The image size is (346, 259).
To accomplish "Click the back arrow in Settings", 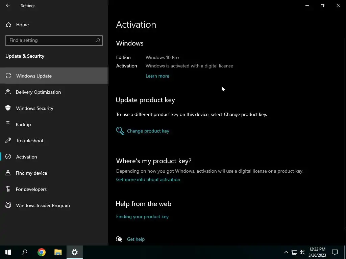I will (x=8, y=5).
